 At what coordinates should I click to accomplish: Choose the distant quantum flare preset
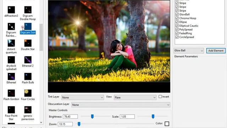point(11,43)
